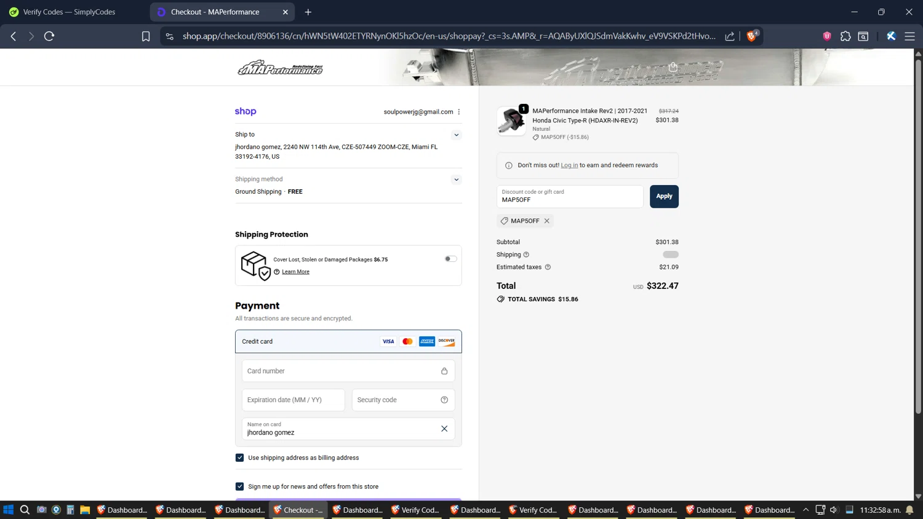Click the blue X profile icon in toolbar
Image resolution: width=923 pixels, height=519 pixels.
tap(891, 36)
